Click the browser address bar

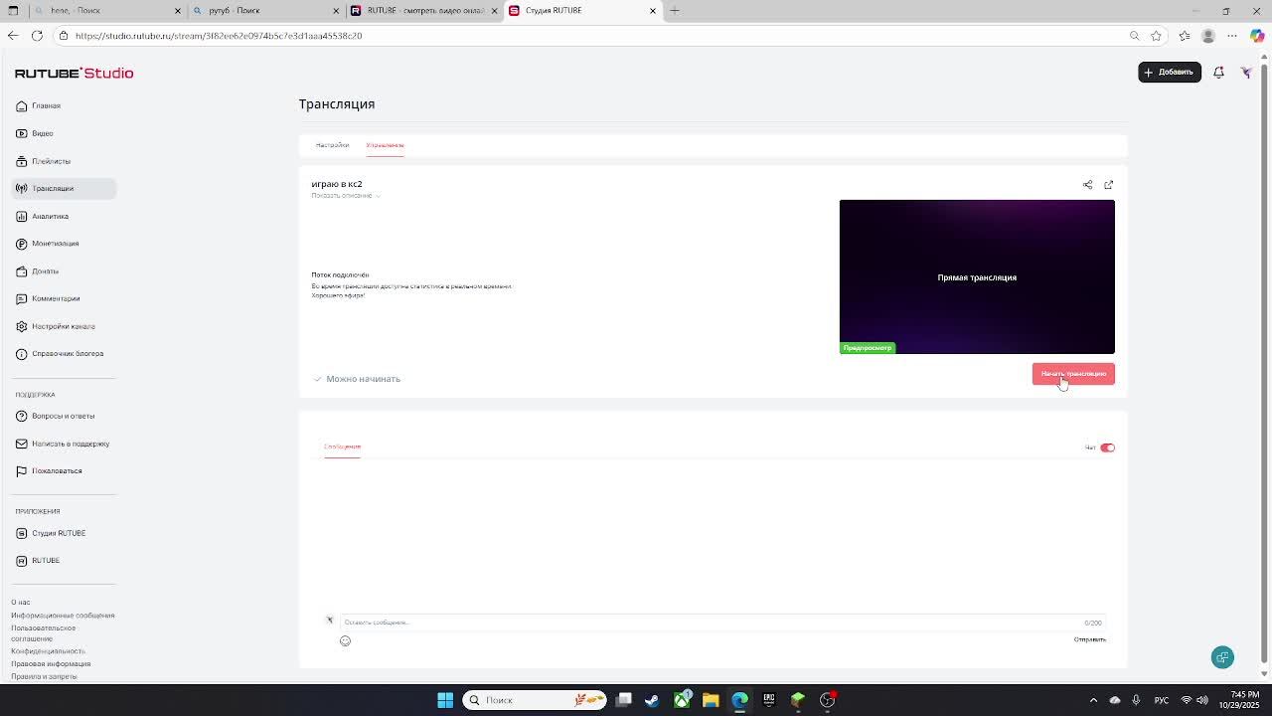[x=596, y=36]
